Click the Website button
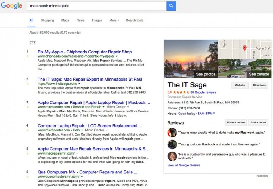The height and width of the screenshot is (189, 273). tap(240, 85)
